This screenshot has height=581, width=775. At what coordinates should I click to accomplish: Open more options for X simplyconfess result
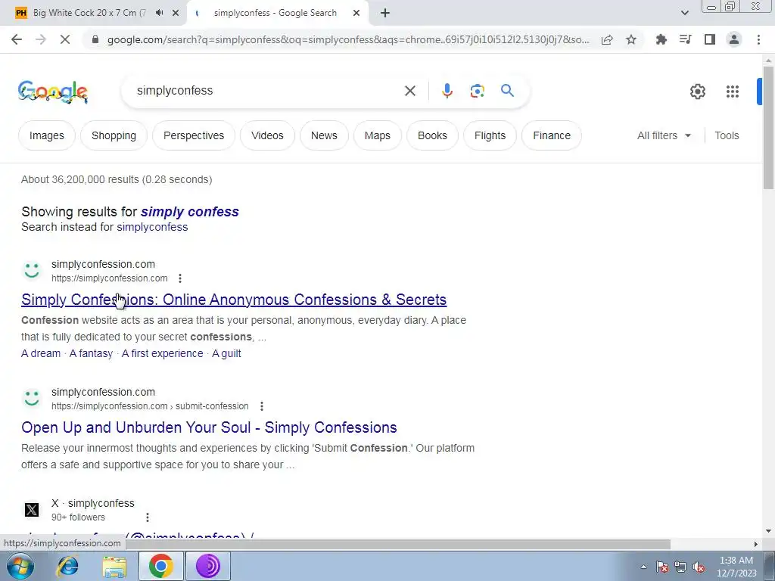click(x=148, y=517)
